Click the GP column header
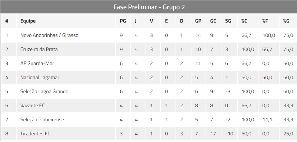The width and height of the screenshot is (297, 142). 198,21
